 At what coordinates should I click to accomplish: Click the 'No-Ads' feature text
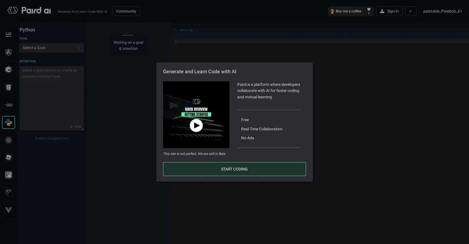247,138
